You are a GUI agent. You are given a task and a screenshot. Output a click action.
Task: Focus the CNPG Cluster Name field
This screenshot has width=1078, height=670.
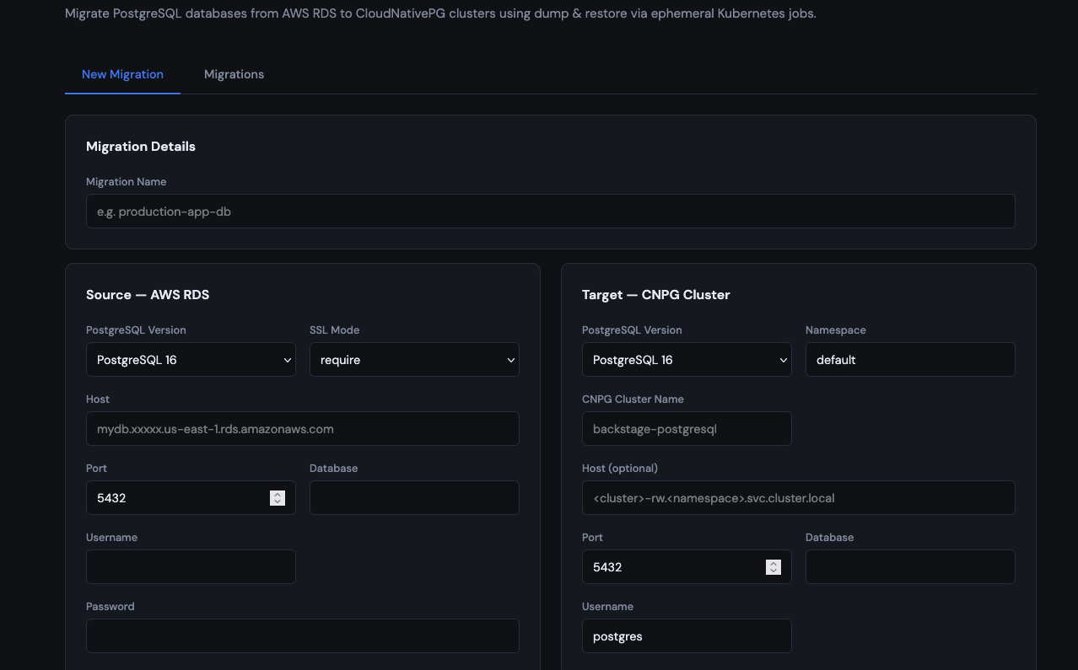pos(687,429)
